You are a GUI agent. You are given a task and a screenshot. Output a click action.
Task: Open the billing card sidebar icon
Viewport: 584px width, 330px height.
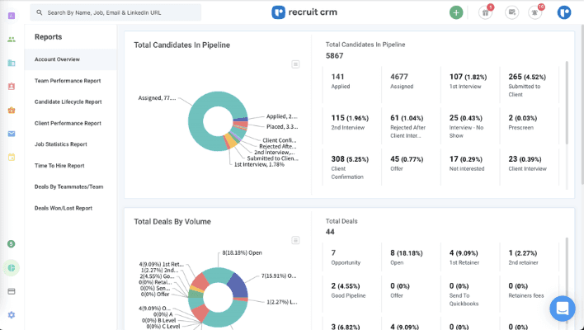pos(12,291)
